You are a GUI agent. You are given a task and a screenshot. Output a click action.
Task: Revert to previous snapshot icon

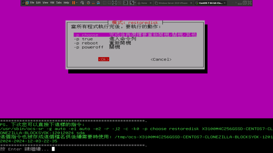point(93,3)
